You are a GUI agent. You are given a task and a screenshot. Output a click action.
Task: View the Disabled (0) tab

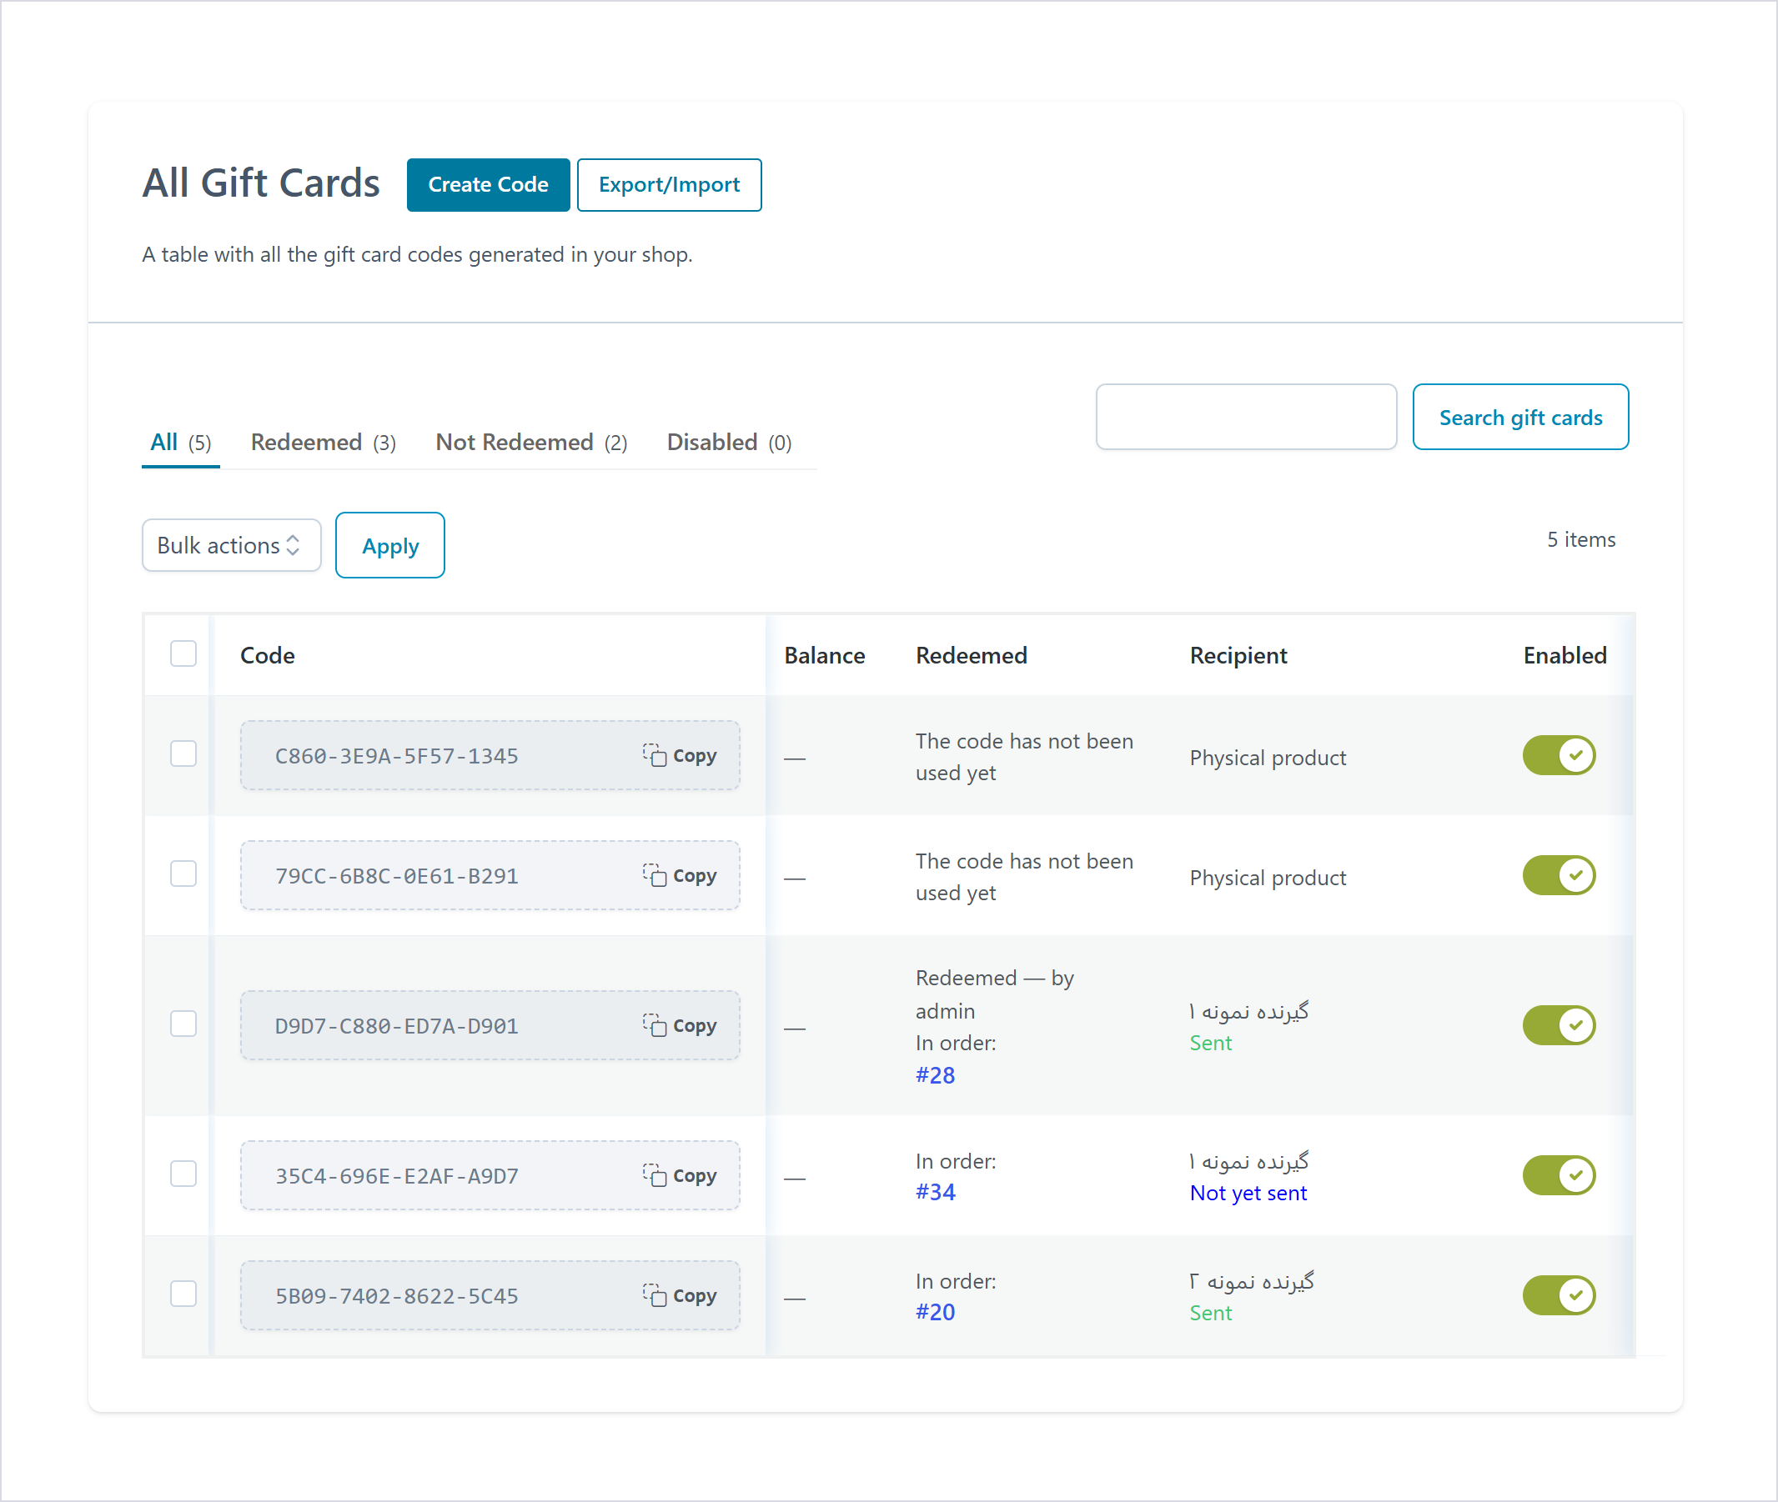[729, 443]
